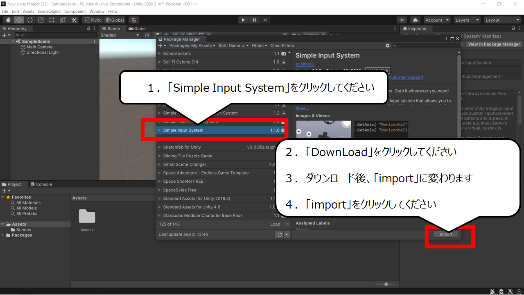Click the Package Manager refresh icon
This screenshot has width=524, height=295.
[x=280, y=235]
